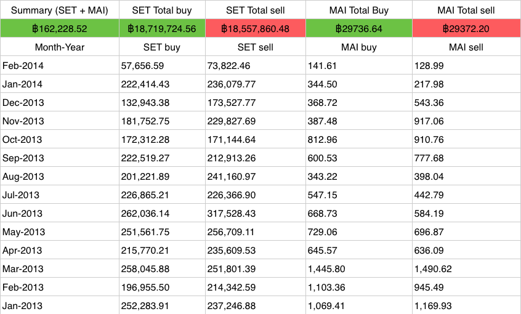
Task: Select the Summary (SET + MAI) header cell
Action: tap(60, 10)
